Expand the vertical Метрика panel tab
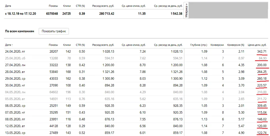This screenshot has width=270, height=136. click(186, 10)
